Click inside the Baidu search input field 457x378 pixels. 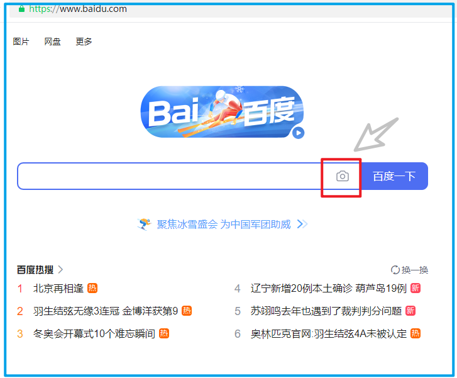point(169,176)
